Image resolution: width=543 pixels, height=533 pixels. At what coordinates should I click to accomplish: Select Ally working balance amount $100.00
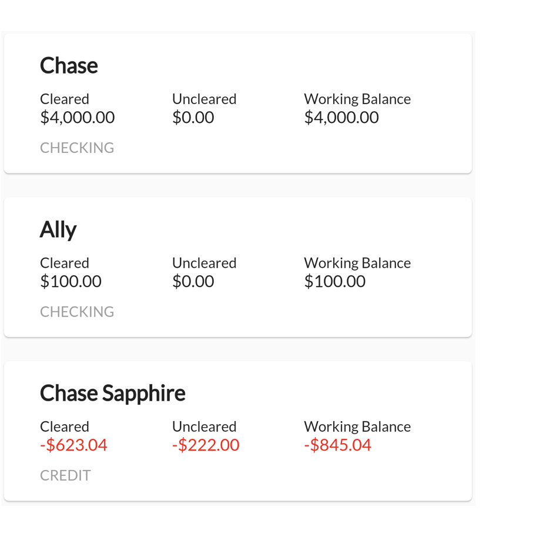pos(334,281)
